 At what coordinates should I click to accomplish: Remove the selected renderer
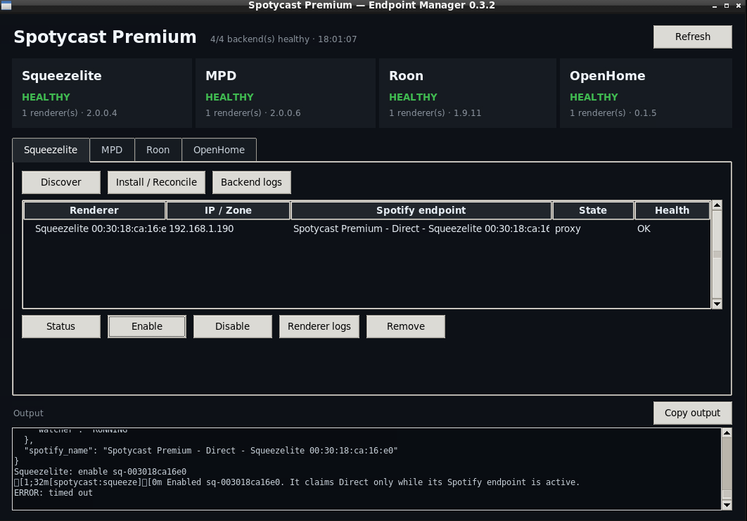click(405, 327)
